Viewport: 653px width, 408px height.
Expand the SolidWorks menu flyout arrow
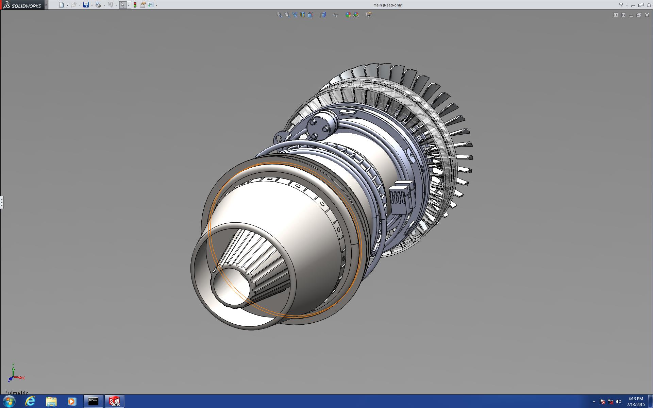pyautogui.click(x=46, y=5)
